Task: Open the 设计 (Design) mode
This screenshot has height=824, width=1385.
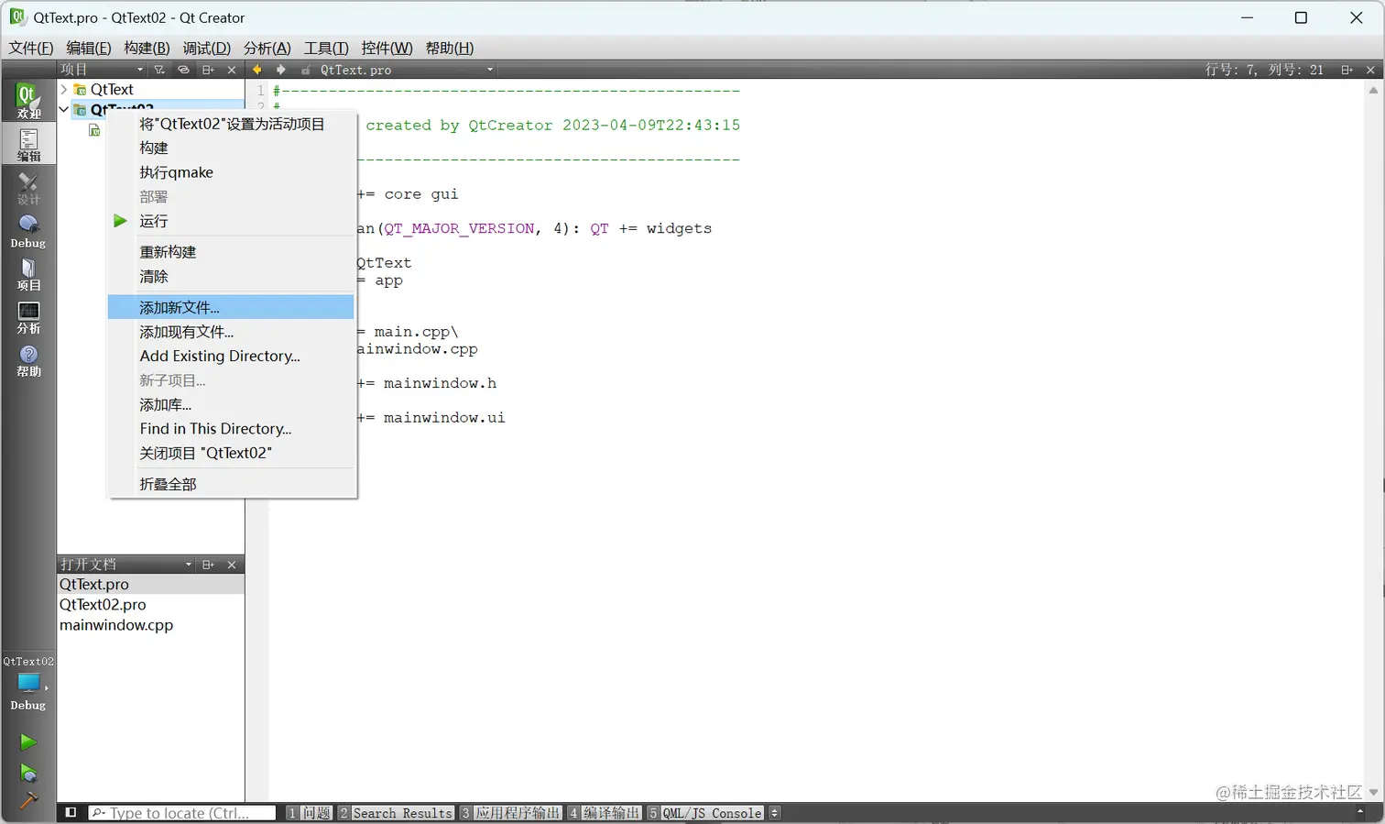Action: pos(28,188)
